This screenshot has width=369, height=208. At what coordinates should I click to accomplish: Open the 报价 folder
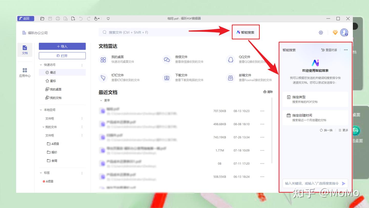(52, 152)
